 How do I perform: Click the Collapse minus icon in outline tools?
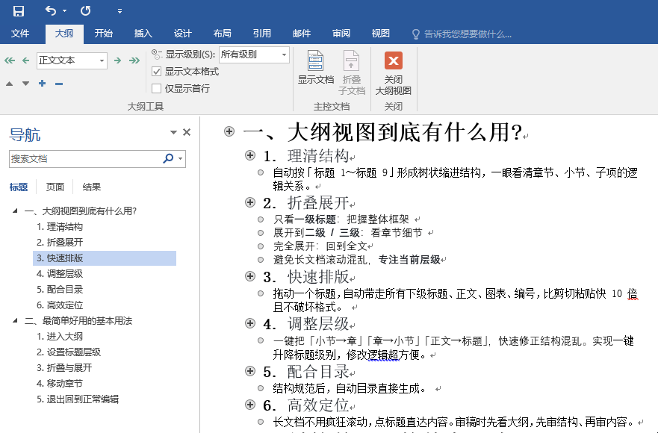[58, 84]
